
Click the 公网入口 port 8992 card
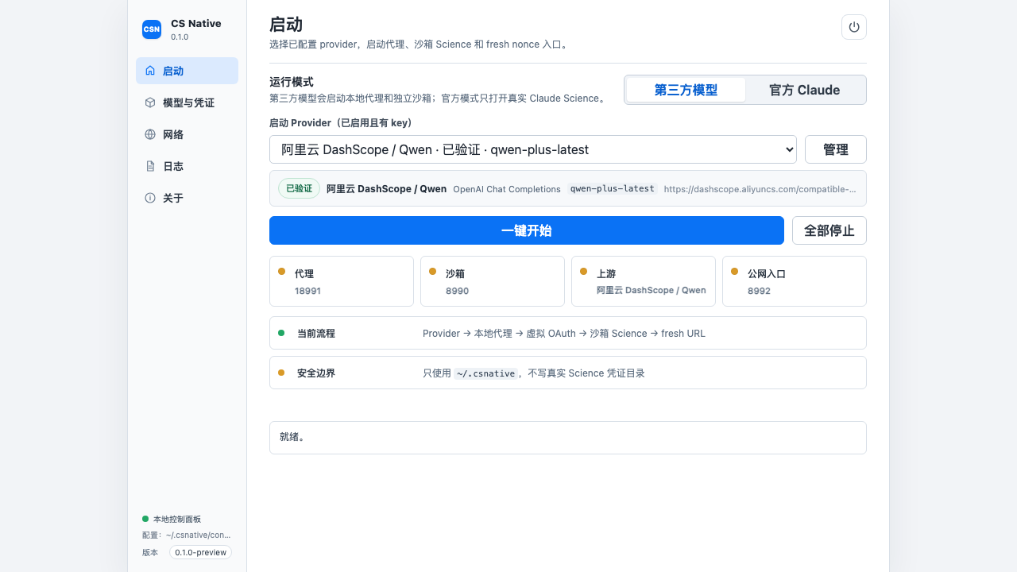point(795,281)
